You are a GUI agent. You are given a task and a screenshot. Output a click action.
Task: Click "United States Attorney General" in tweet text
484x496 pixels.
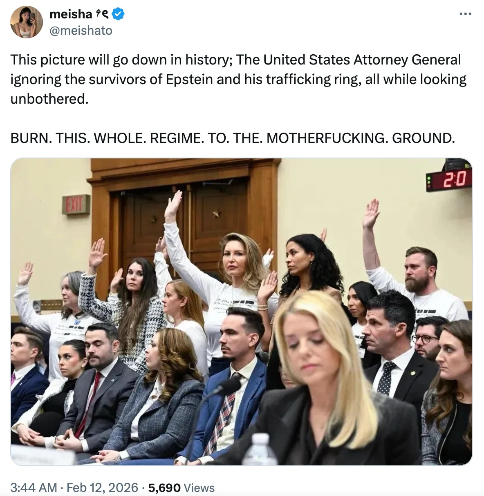(x=362, y=60)
